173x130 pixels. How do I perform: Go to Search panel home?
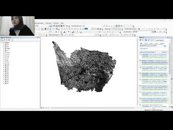tap(146, 40)
